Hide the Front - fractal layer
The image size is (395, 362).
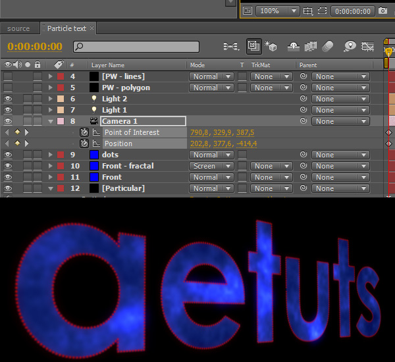(x=8, y=166)
